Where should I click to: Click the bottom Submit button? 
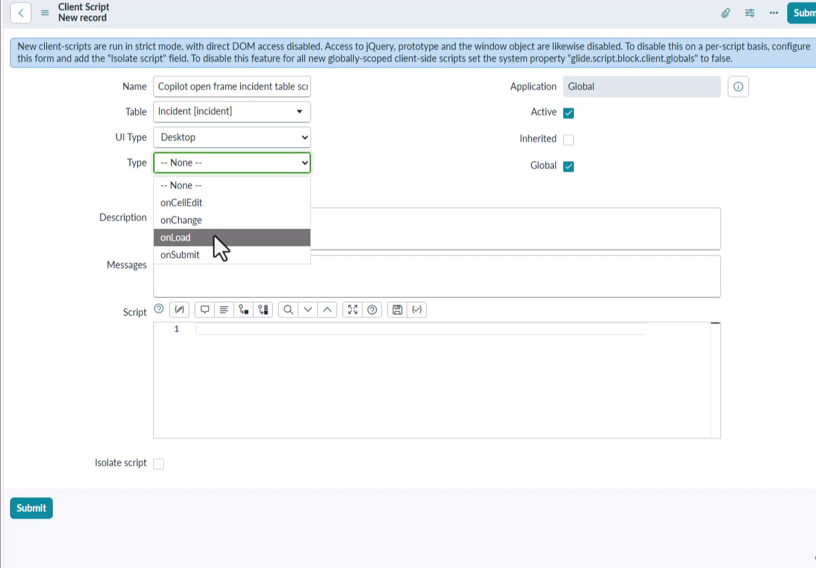click(x=31, y=508)
